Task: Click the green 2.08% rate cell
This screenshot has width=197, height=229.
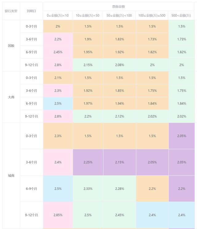Action: click(119, 65)
